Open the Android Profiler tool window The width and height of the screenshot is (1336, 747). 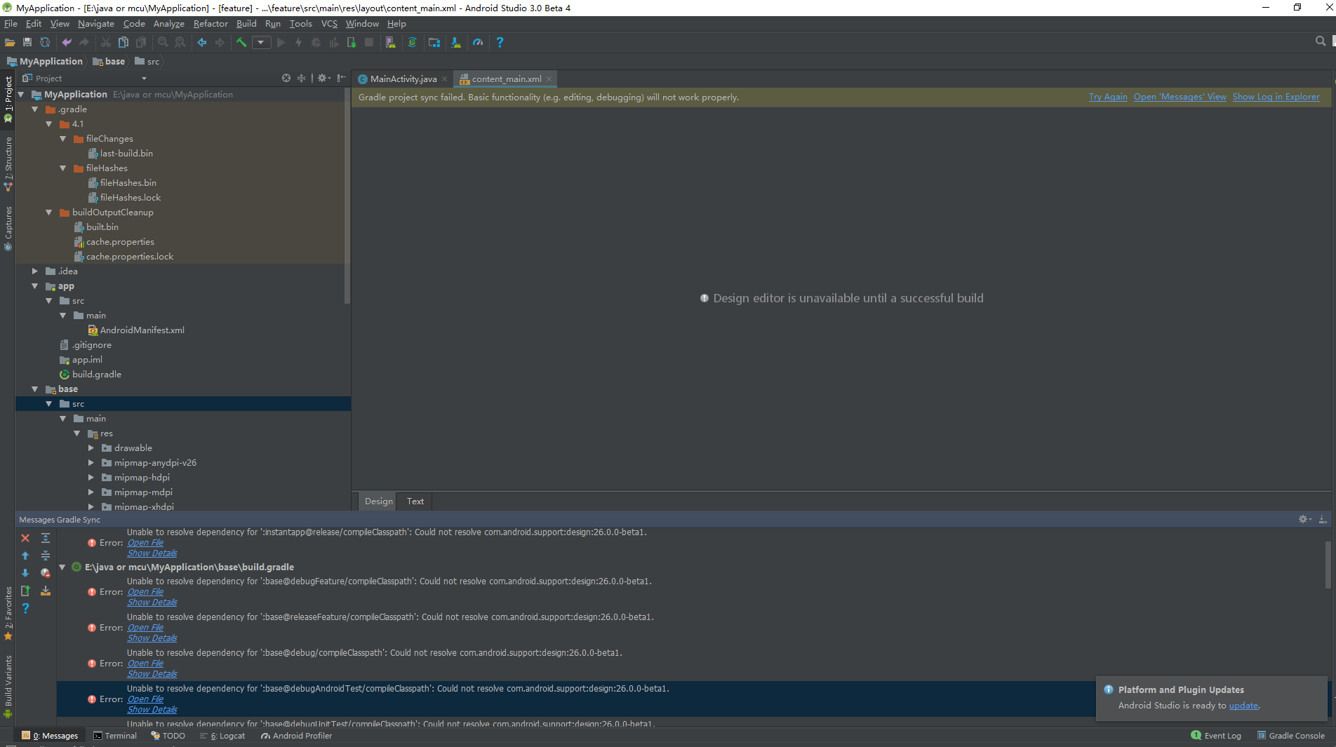pos(296,736)
